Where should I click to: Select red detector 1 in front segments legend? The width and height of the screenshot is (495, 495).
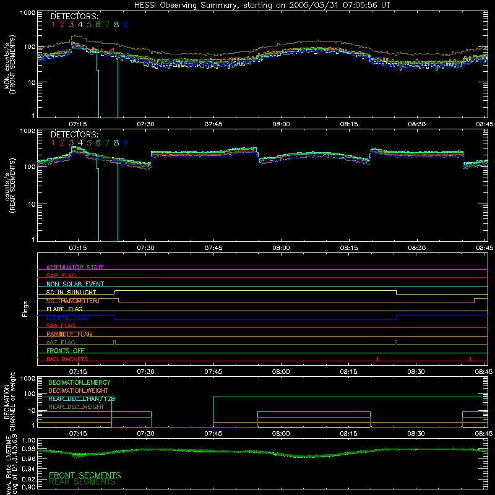(x=53, y=25)
